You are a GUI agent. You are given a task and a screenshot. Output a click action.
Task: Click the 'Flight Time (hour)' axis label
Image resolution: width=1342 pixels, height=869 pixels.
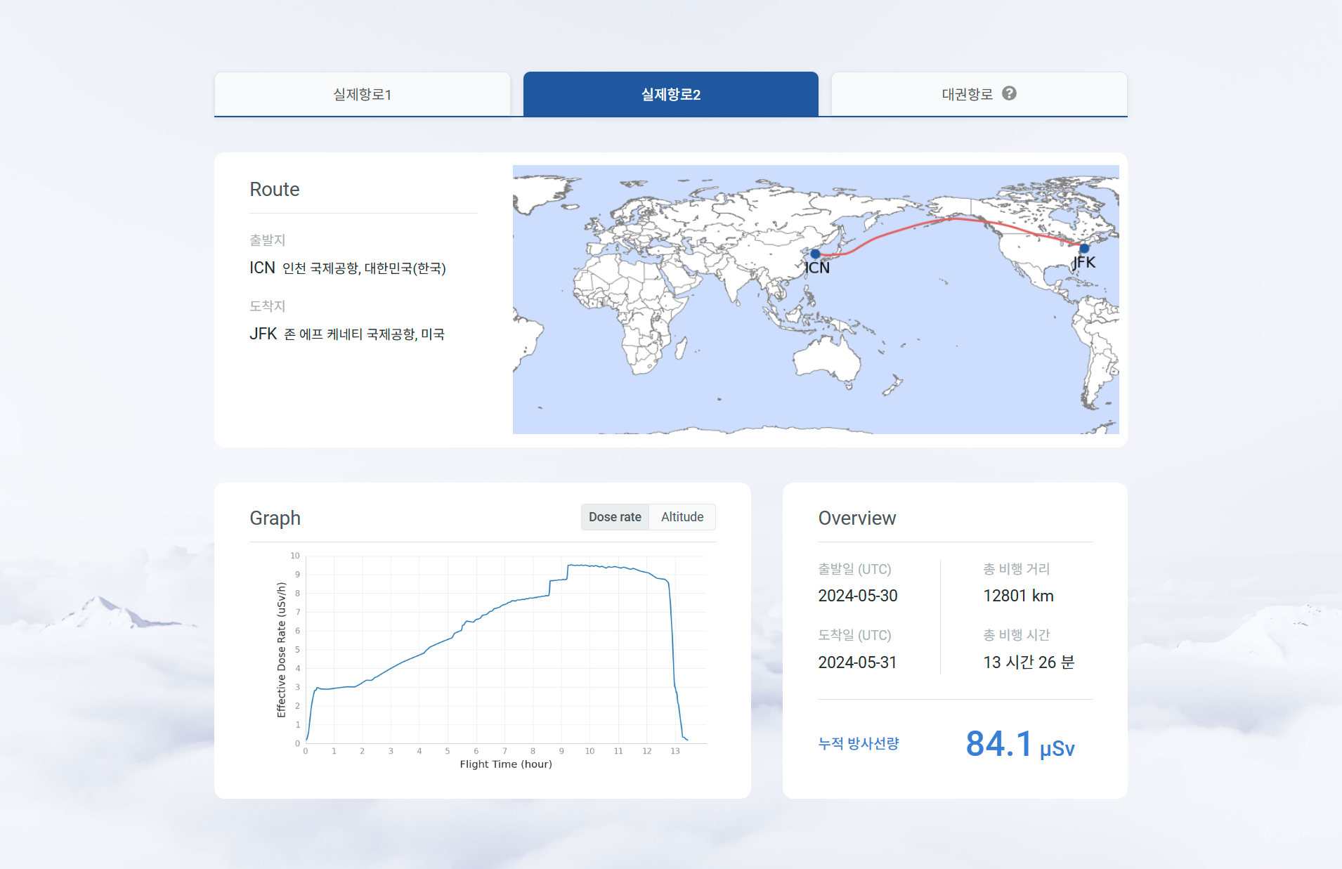506,764
